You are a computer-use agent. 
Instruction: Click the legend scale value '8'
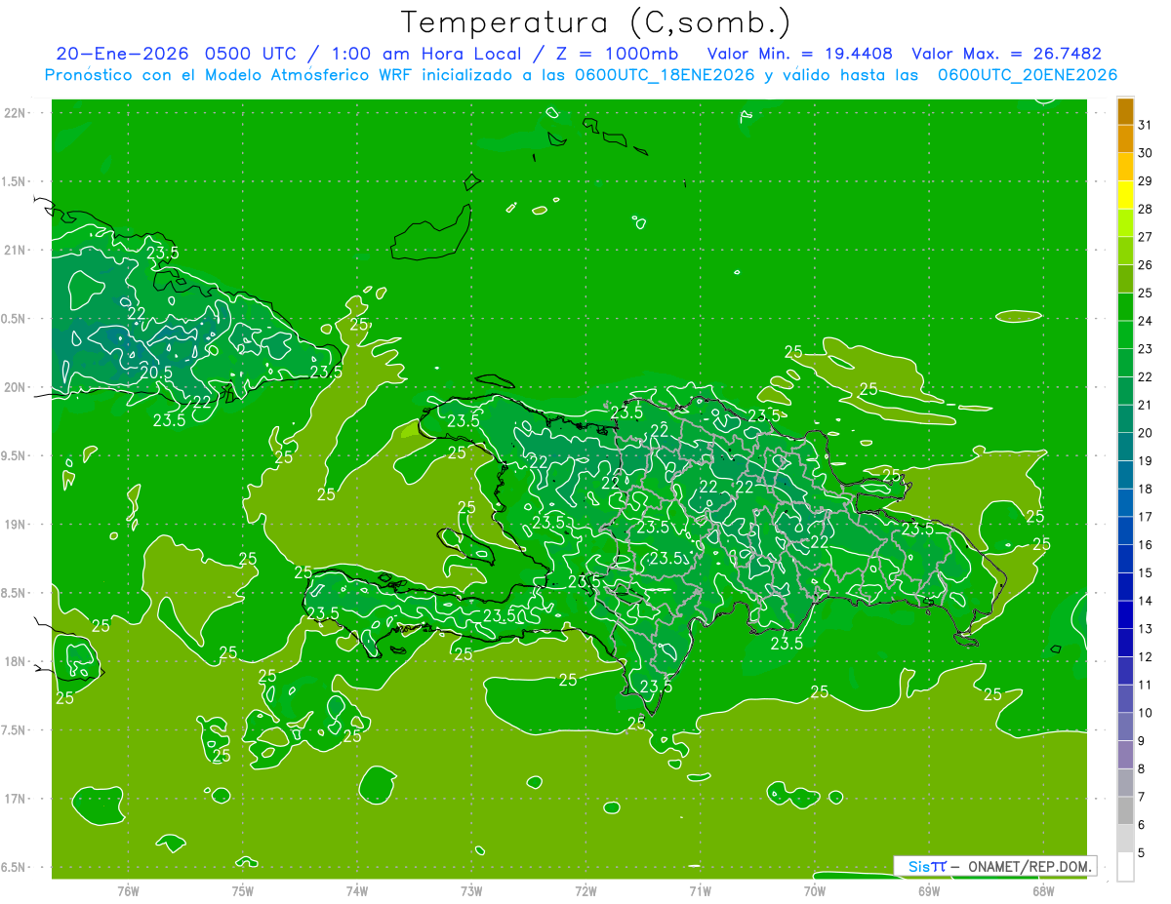pyautogui.click(x=1142, y=769)
